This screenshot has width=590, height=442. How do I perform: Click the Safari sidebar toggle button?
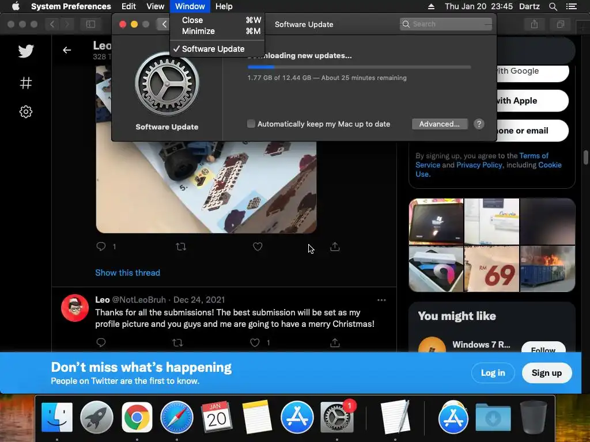pyautogui.click(x=90, y=24)
